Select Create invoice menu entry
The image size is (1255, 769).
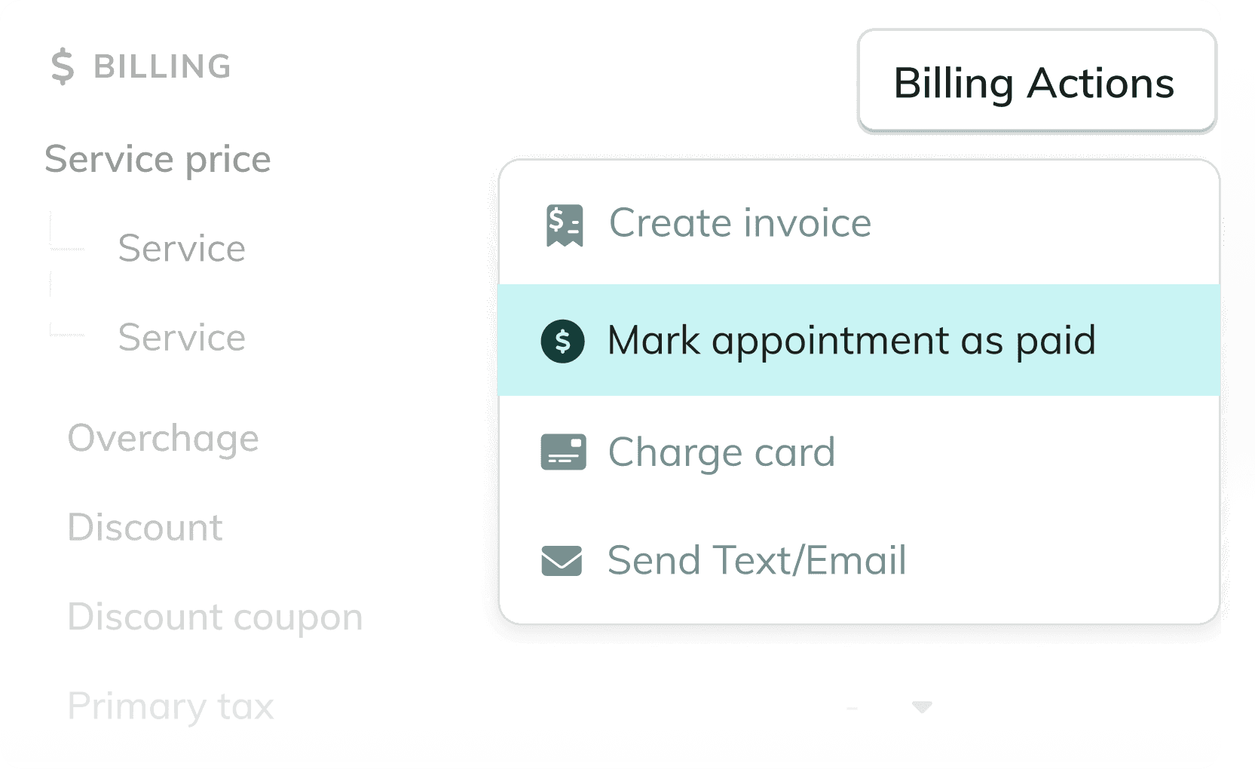[859, 223]
